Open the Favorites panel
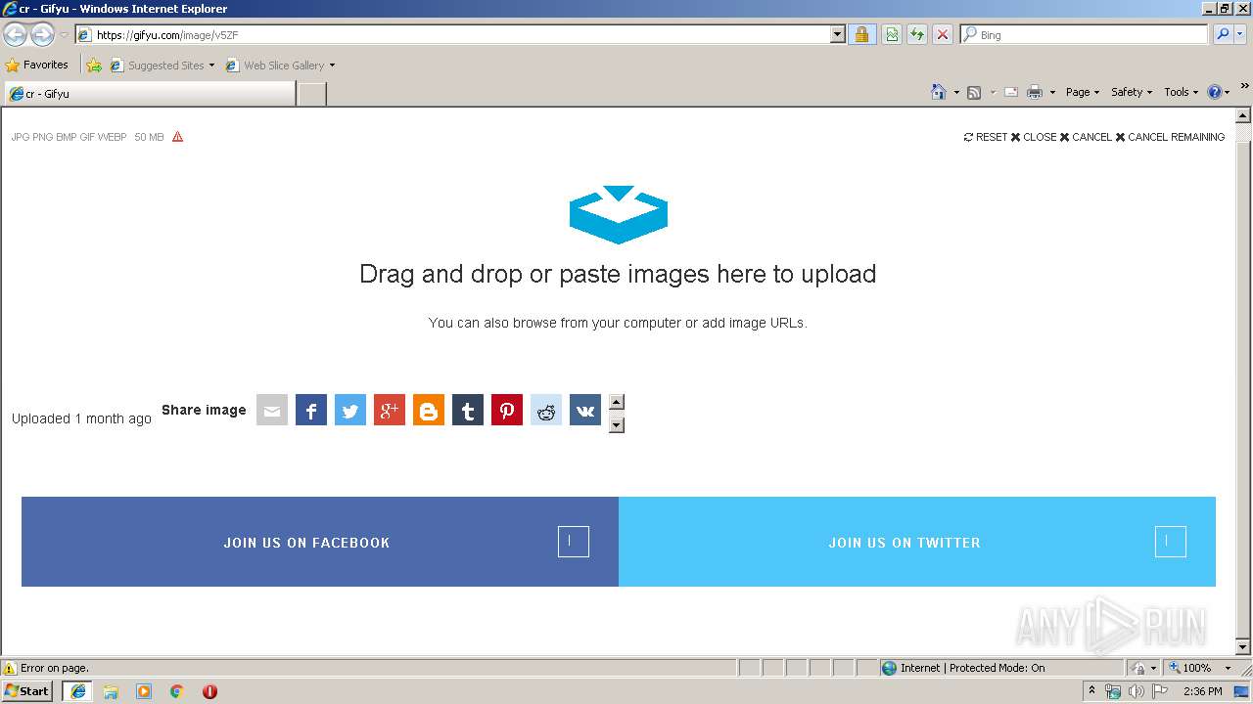 (37, 66)
